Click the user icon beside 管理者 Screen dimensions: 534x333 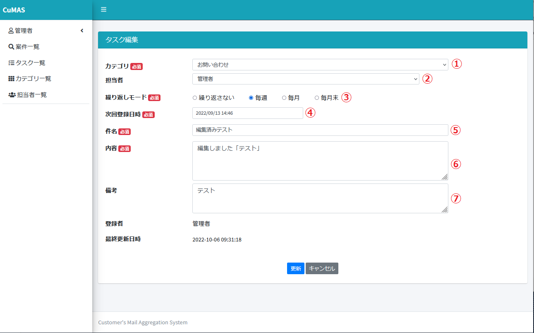11,31
